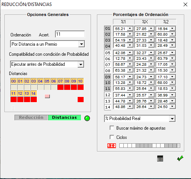
Task: Click row 11 %1 value 55.83
Action: click(120, 88)
